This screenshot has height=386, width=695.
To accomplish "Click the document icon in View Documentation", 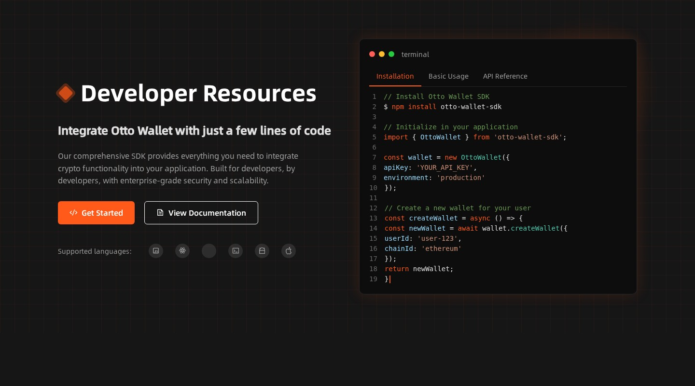I will (x=160, y=213).
